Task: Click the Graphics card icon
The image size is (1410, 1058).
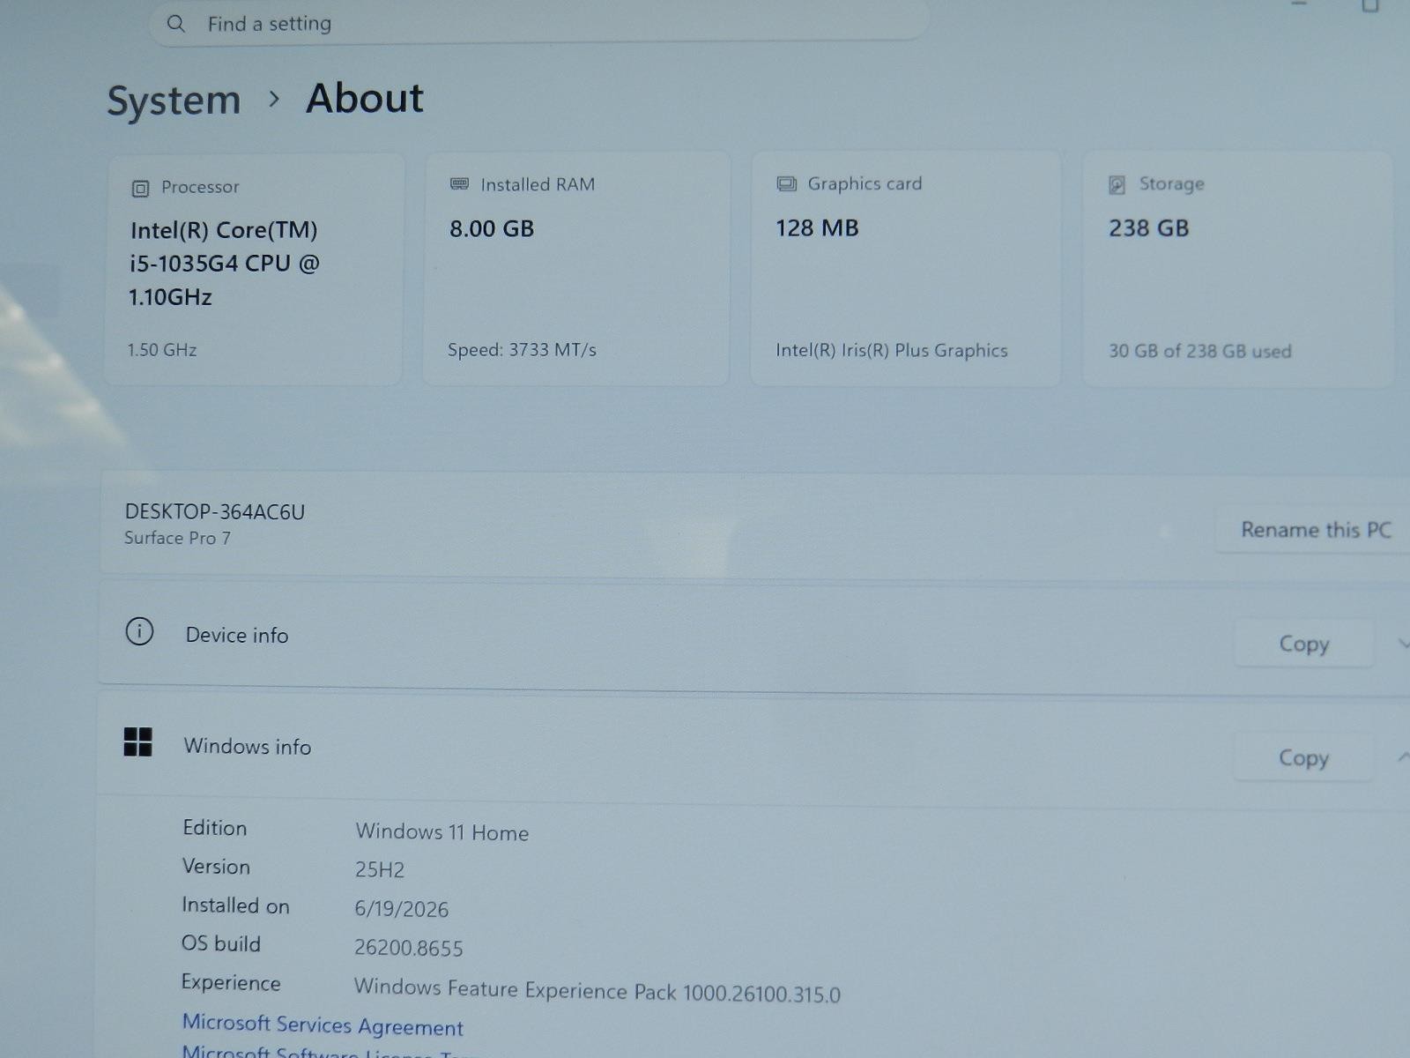Action: click(x=786, y=183)
